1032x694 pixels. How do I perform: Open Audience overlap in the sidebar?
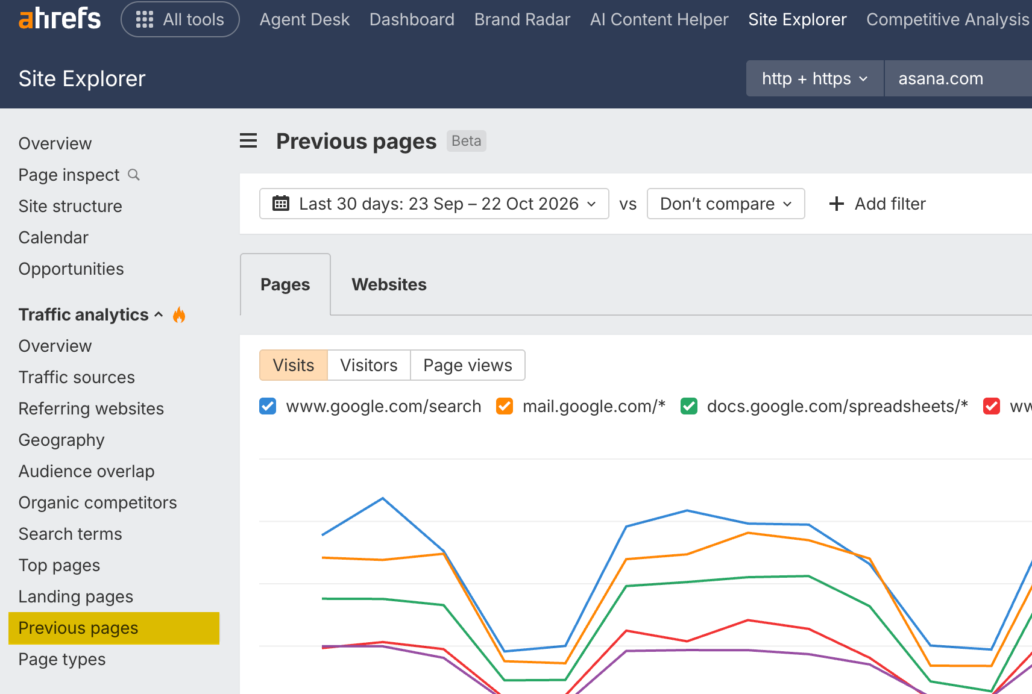coord(86,471)
